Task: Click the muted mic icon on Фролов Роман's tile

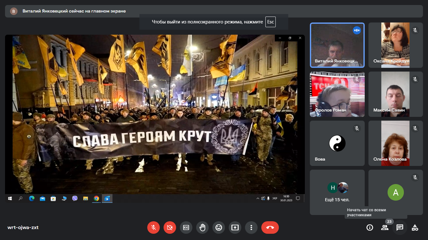Action: click(x=357, y=79)
